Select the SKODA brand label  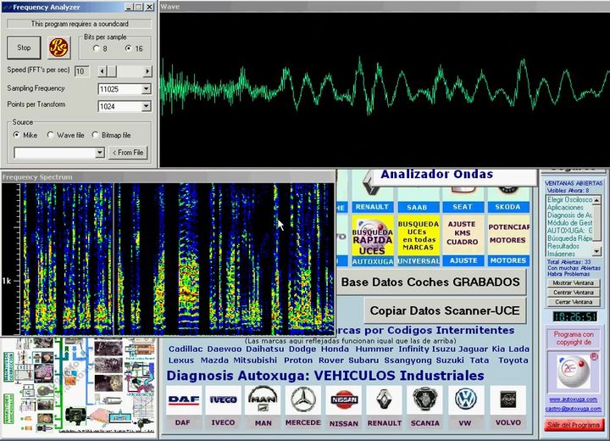click(x=507, y=207)
